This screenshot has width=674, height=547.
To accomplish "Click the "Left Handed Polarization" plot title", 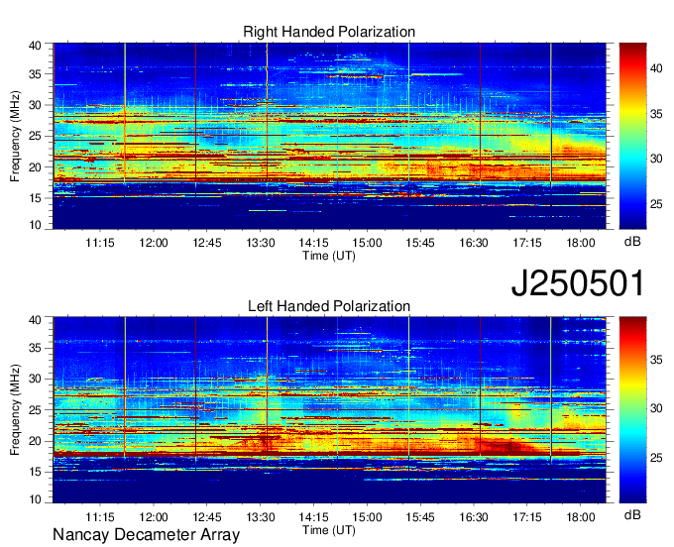I will [x=329, y=306].
